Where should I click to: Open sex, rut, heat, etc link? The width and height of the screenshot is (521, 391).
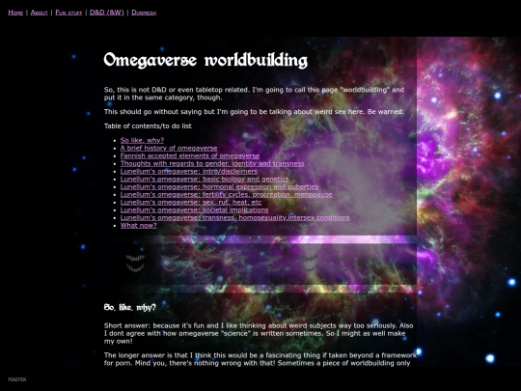pyautogui.click(x=191, y=202)
